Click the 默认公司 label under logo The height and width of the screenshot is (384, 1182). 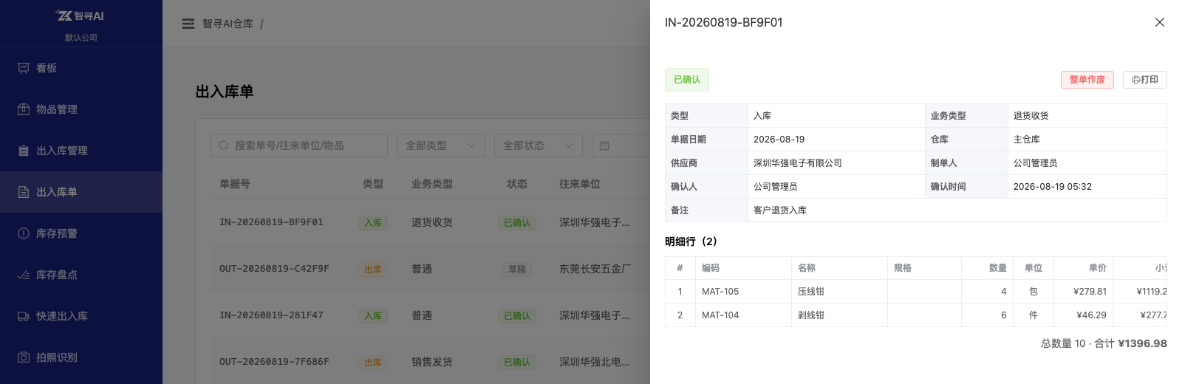click(x=81, y=38)
